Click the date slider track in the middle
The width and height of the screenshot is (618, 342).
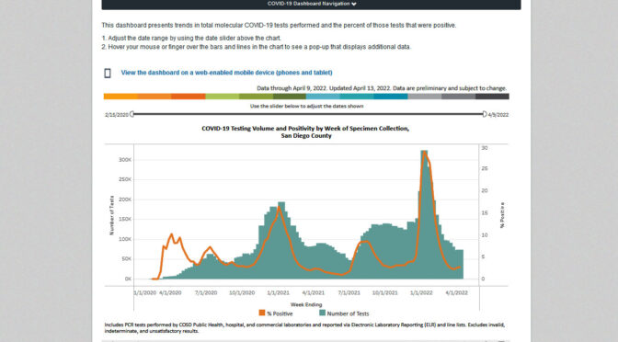[308, 114]
